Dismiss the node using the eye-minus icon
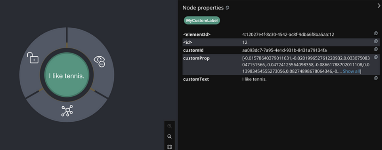The image size is (382, 150). pyautogui.click(x=100, y=61)
